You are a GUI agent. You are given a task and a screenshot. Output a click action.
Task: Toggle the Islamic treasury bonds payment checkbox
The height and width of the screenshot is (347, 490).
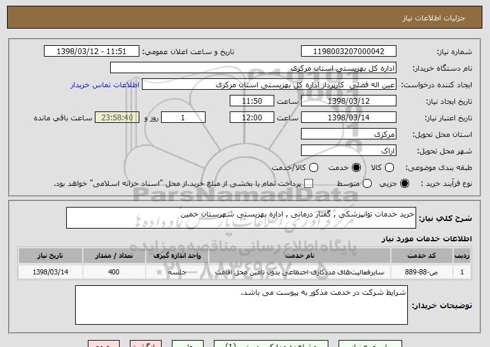point(309,184)
